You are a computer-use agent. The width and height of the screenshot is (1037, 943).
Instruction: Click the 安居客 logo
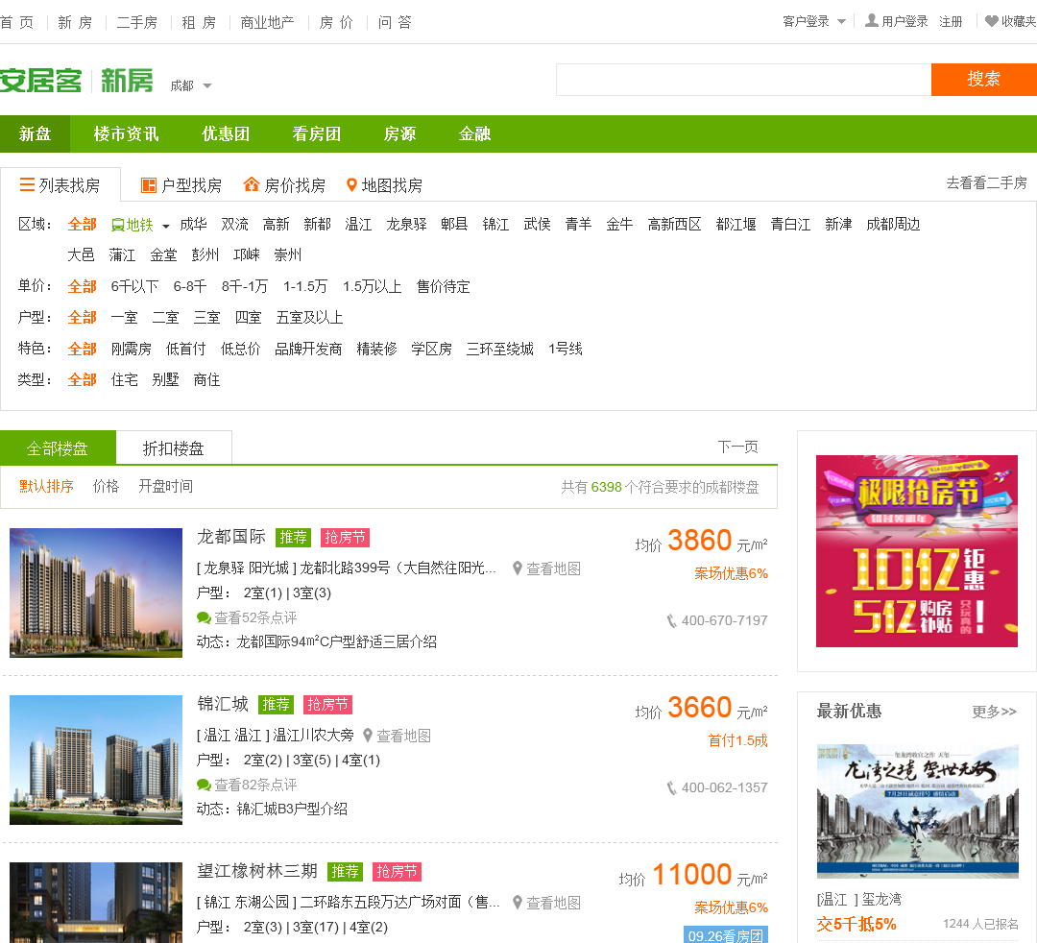pos(41,81)
